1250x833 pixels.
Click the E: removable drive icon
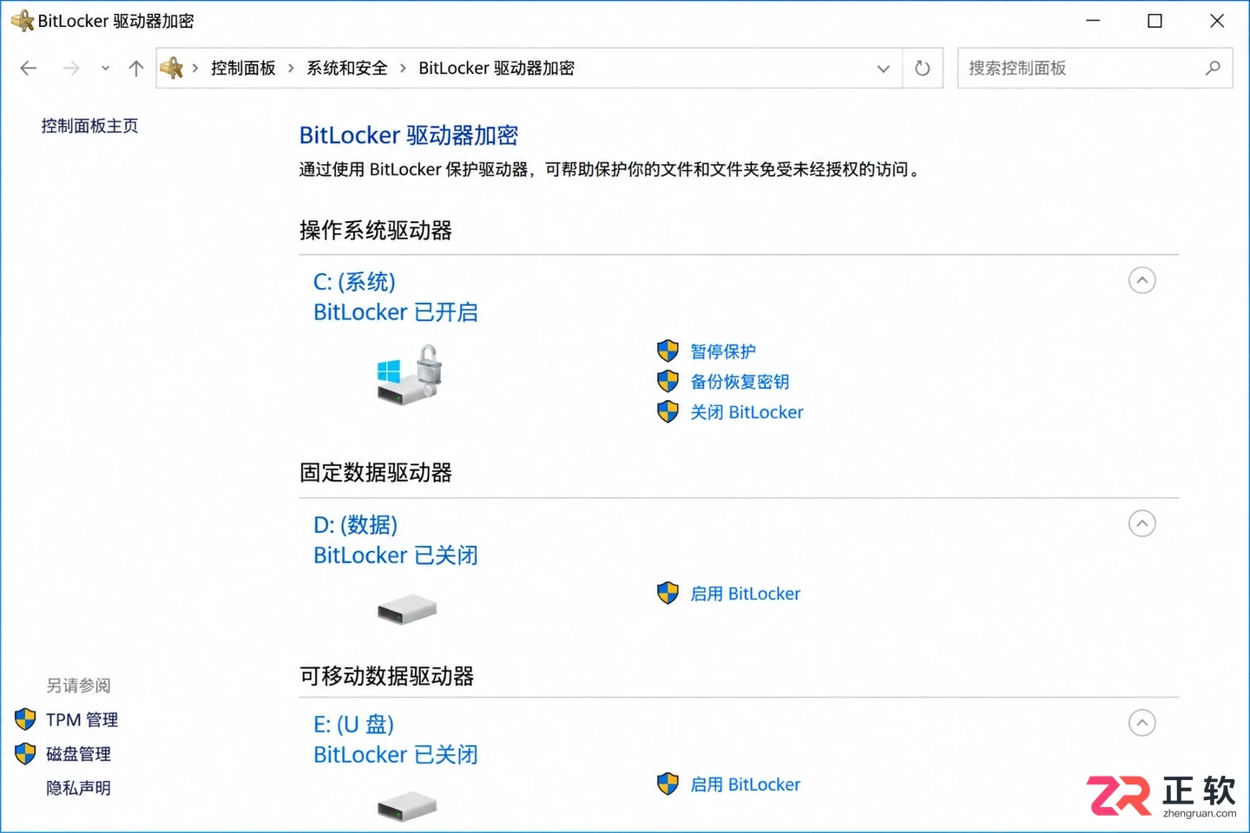[x=407, y=807]
